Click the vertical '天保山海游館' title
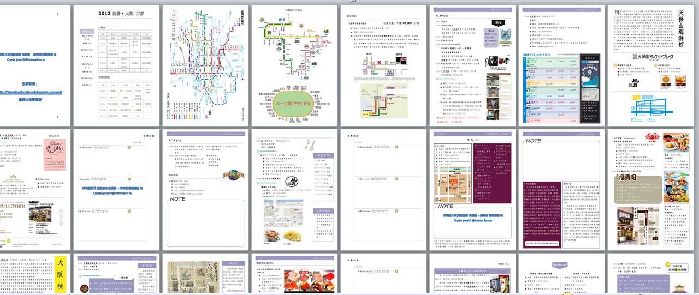699x295 pixels. [680, 28]
